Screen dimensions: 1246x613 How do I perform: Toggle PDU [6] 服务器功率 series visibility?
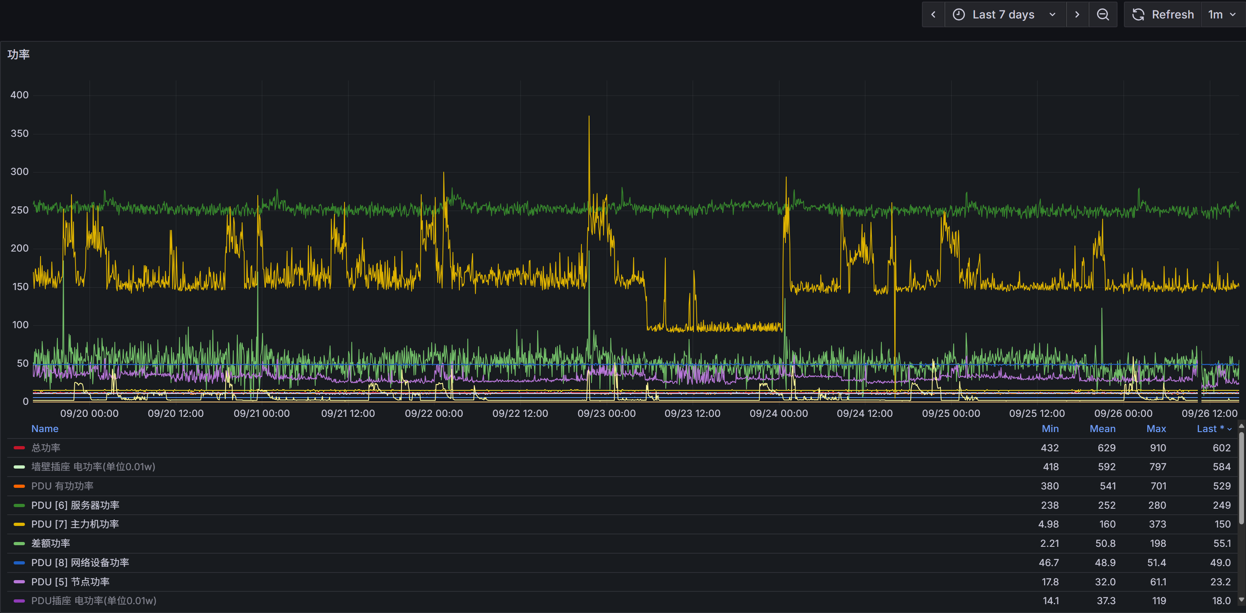[75, 505]
